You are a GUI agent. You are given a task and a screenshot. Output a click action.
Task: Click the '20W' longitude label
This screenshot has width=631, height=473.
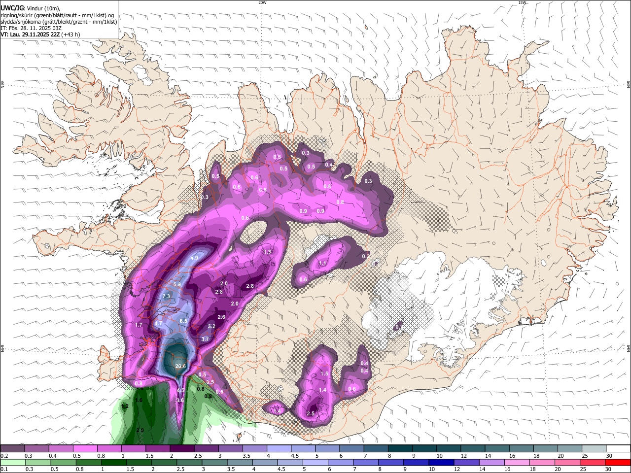[262, 2]
